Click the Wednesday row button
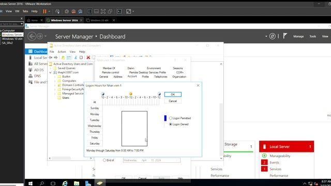Viewport: 331px width, 186px height. coord(95,126)
